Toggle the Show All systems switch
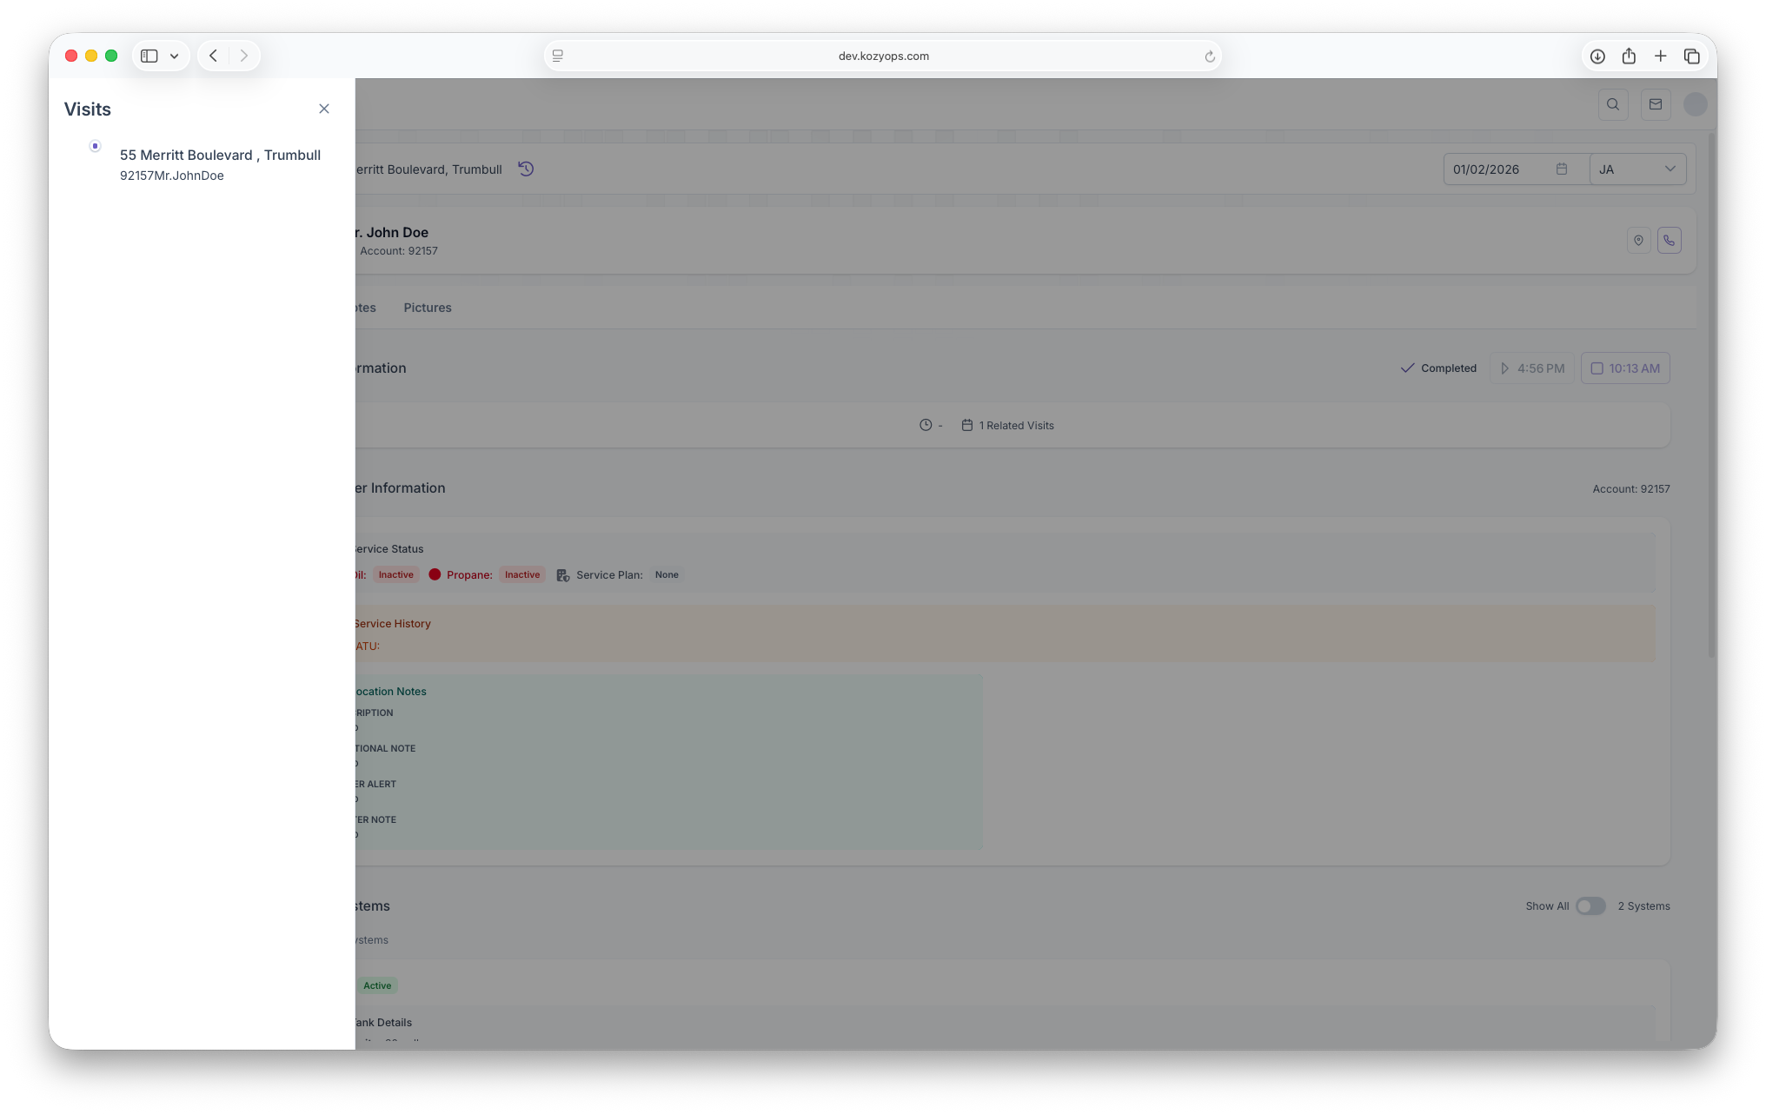The width and height of the screenshot is (1766, 1114). pyautogui.click(x=1590, y=906)
